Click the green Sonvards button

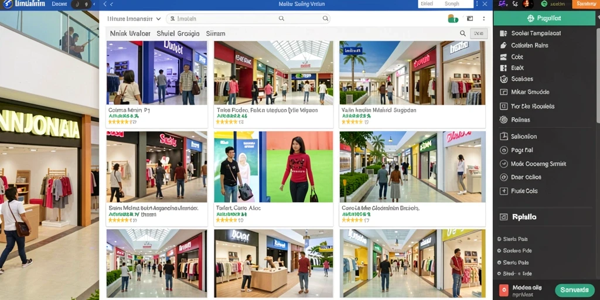click(574, 289)
